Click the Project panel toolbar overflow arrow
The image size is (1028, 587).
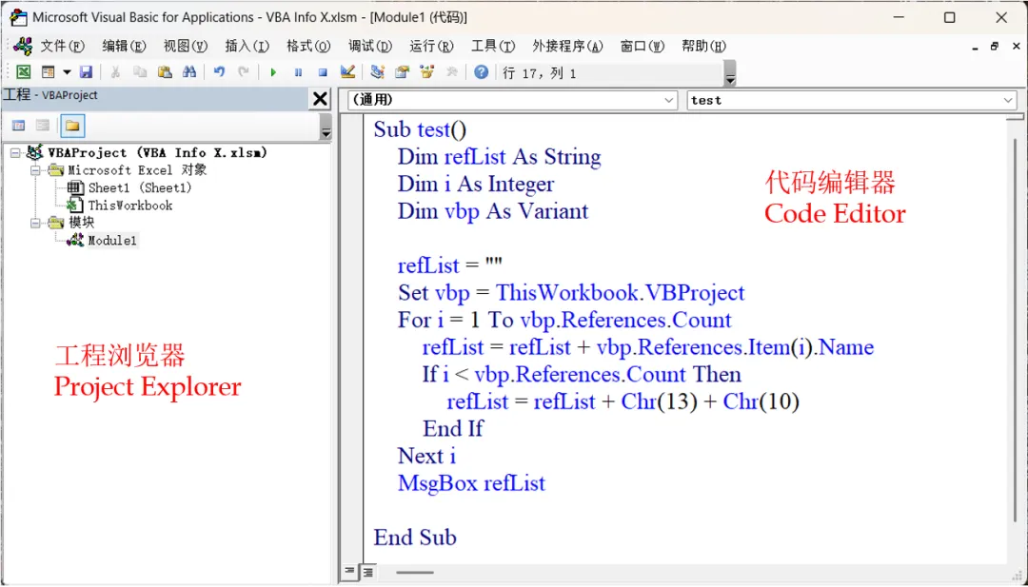point(326,127)
